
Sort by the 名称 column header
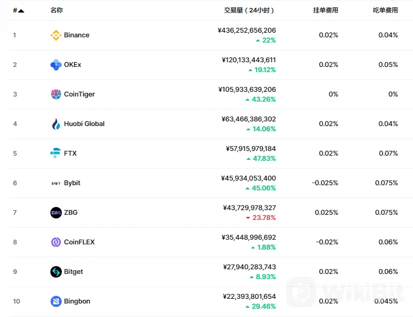(x=57, y=10)
